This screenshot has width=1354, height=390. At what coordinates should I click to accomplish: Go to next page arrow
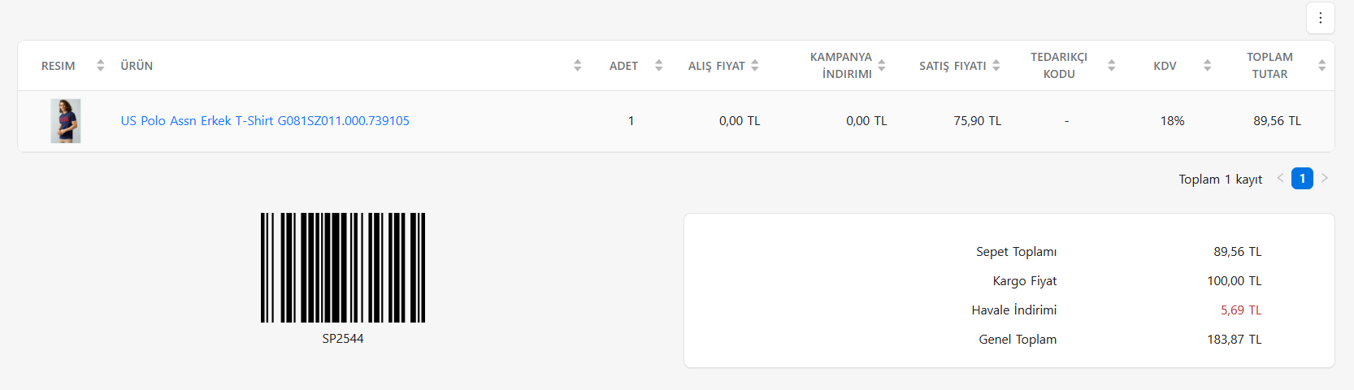pyautogui.click(x=1325, y=178)
